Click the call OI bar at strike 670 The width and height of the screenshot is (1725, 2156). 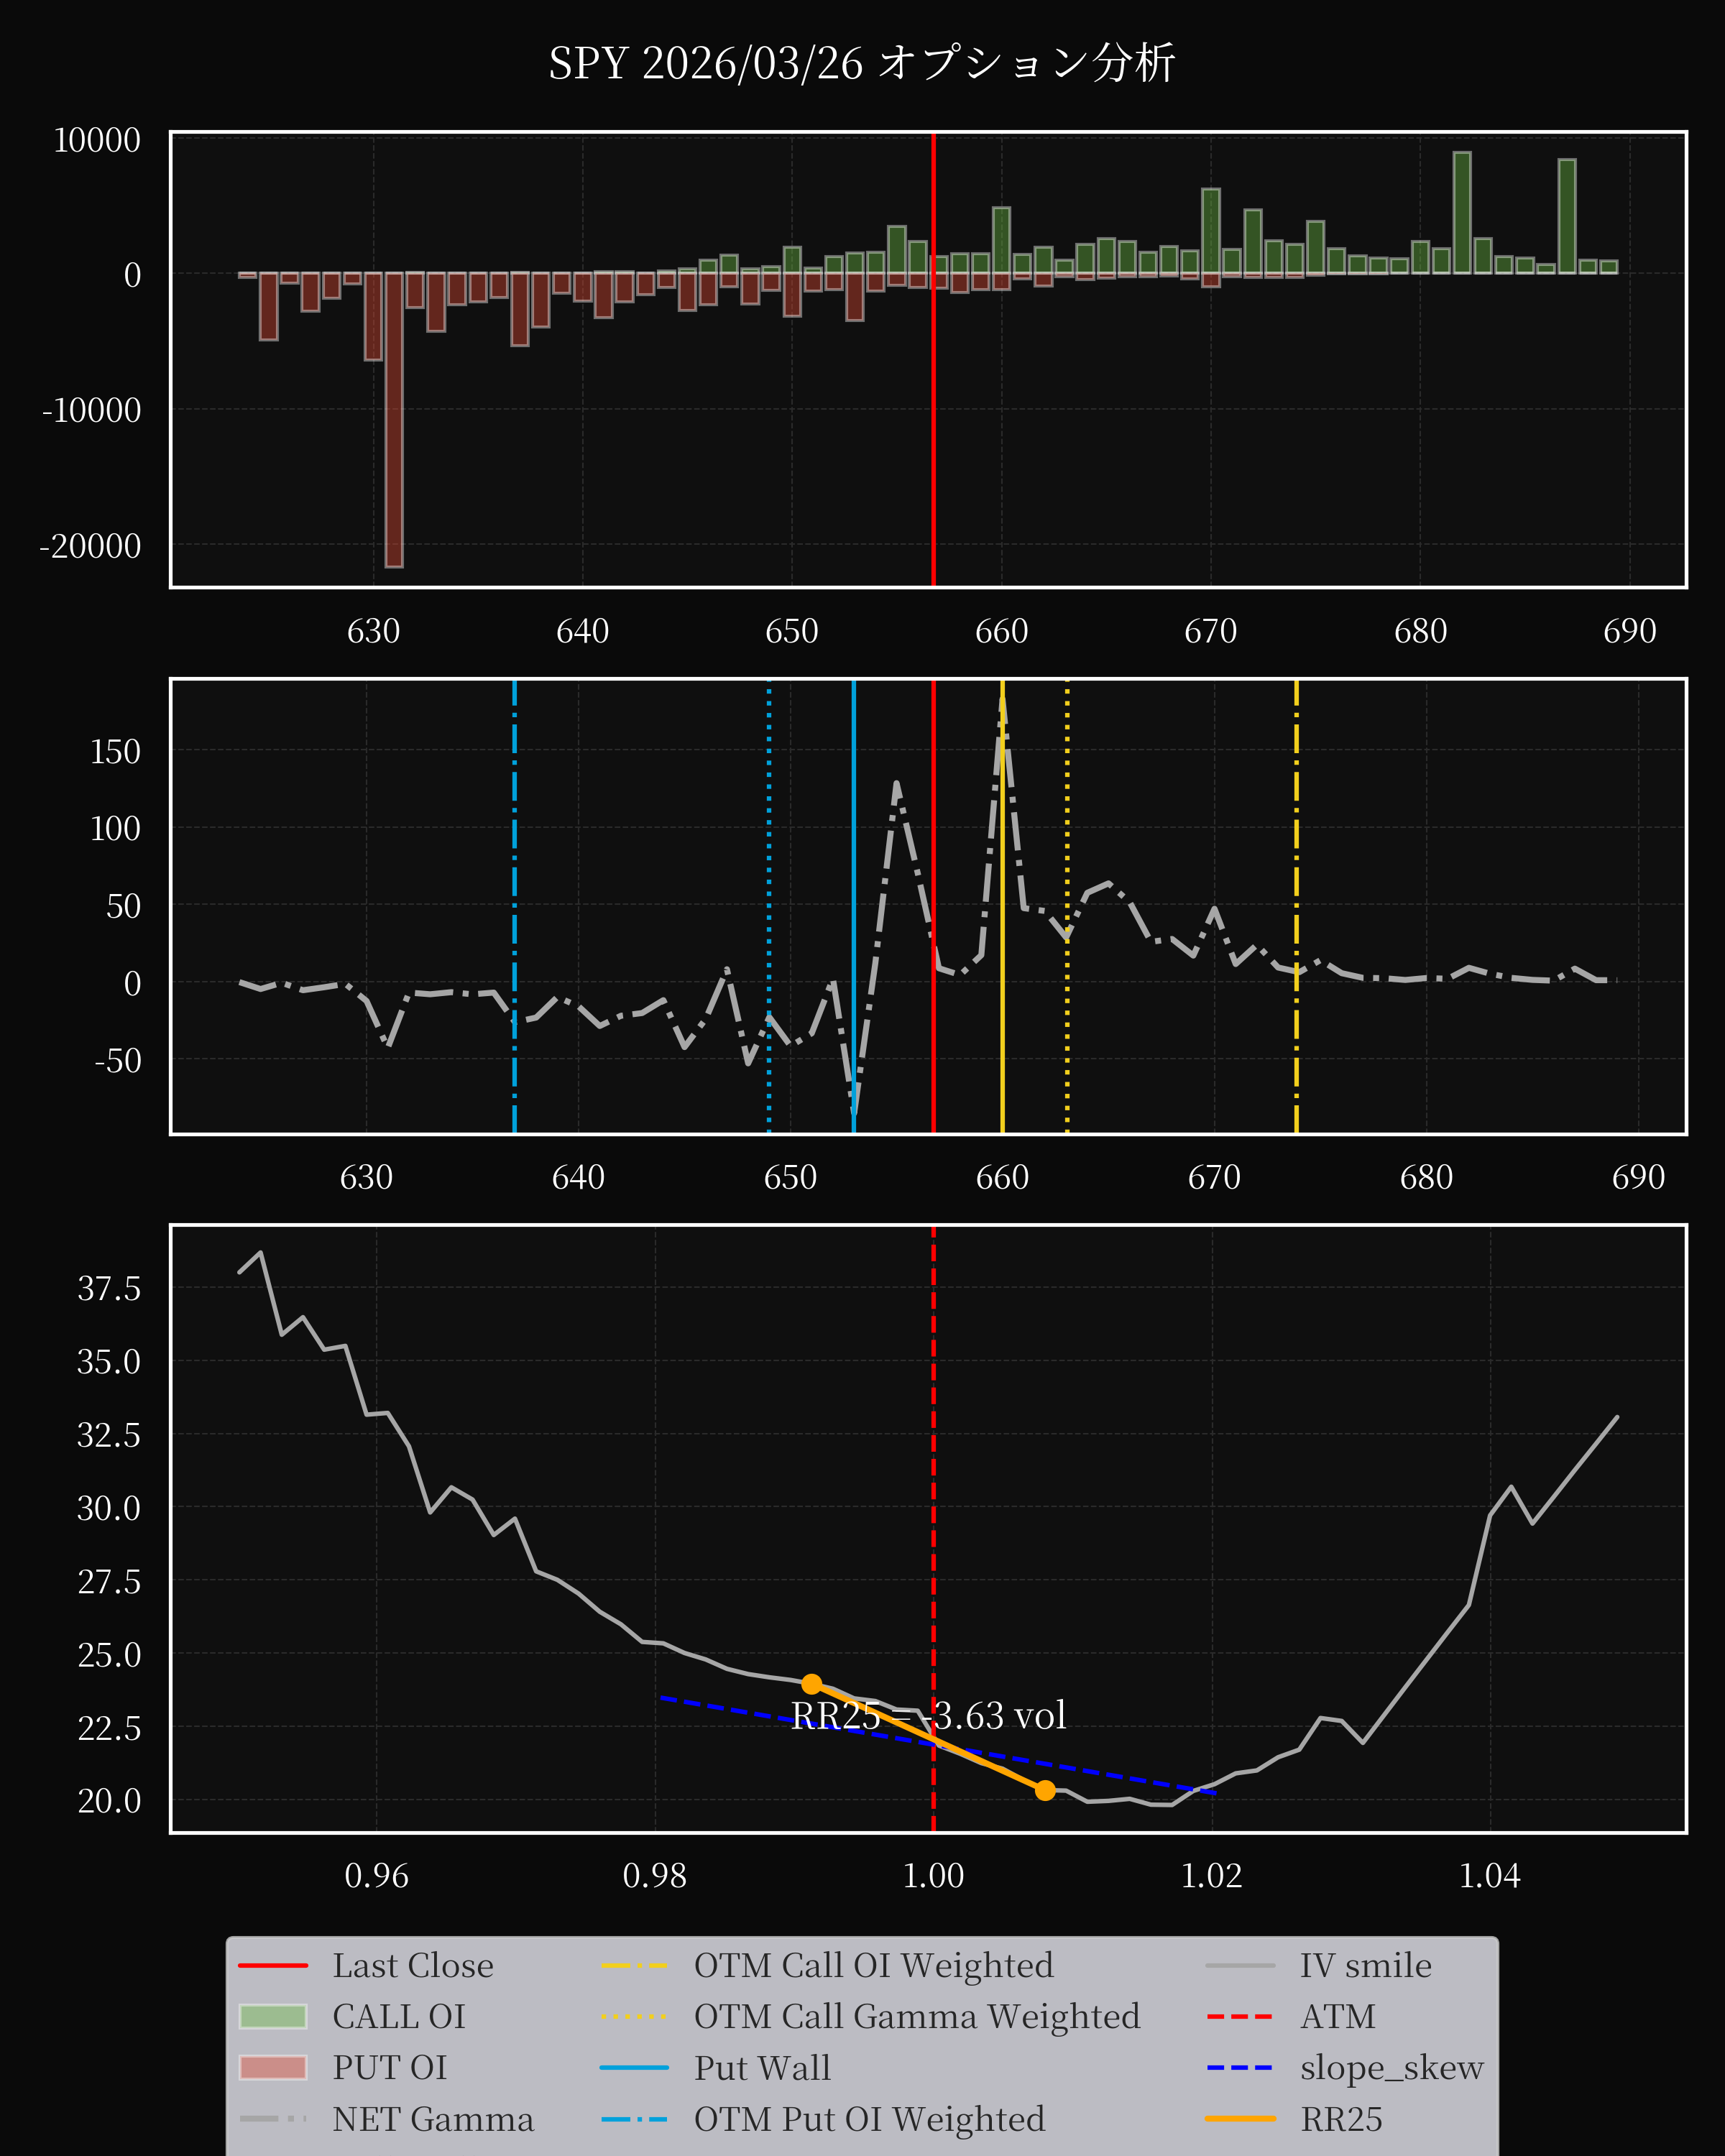1211,231
